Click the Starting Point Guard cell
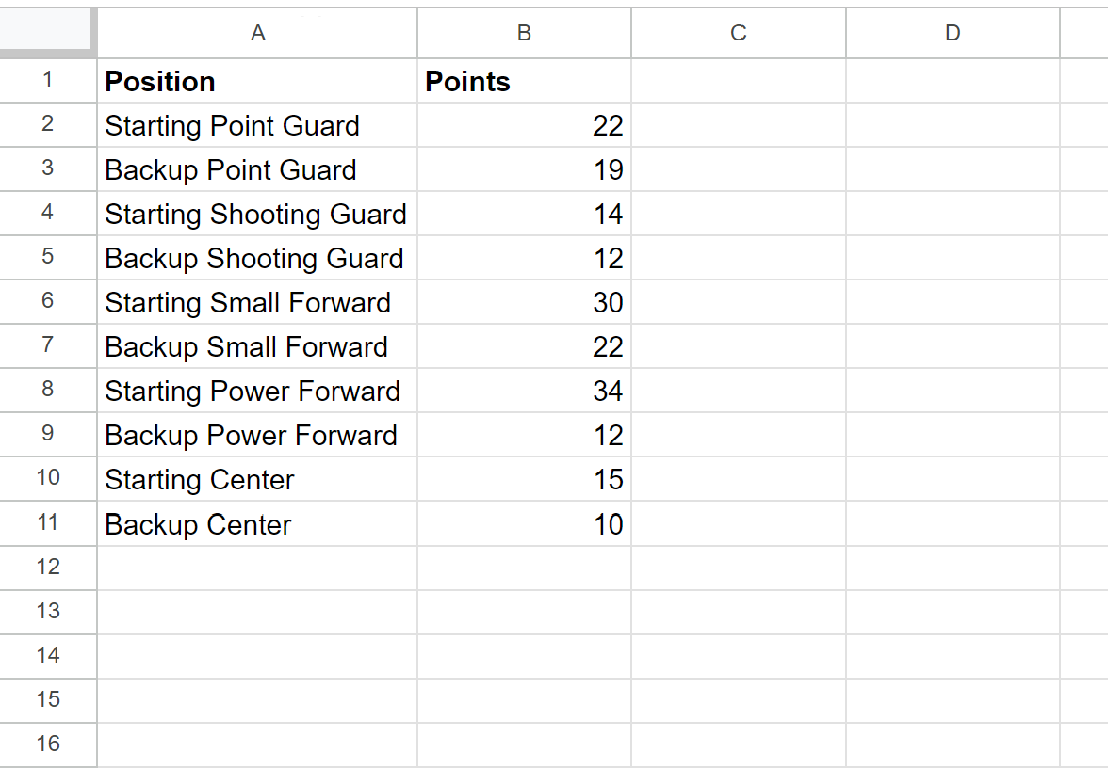The height and width of the screenshot is (768, 1108). [256, 125]
